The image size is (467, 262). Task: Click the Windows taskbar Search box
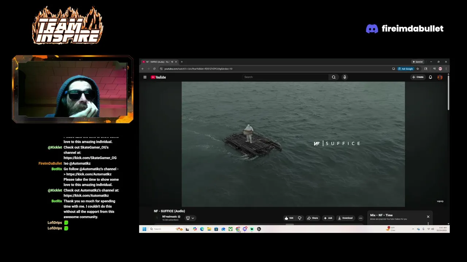[166, 229]
